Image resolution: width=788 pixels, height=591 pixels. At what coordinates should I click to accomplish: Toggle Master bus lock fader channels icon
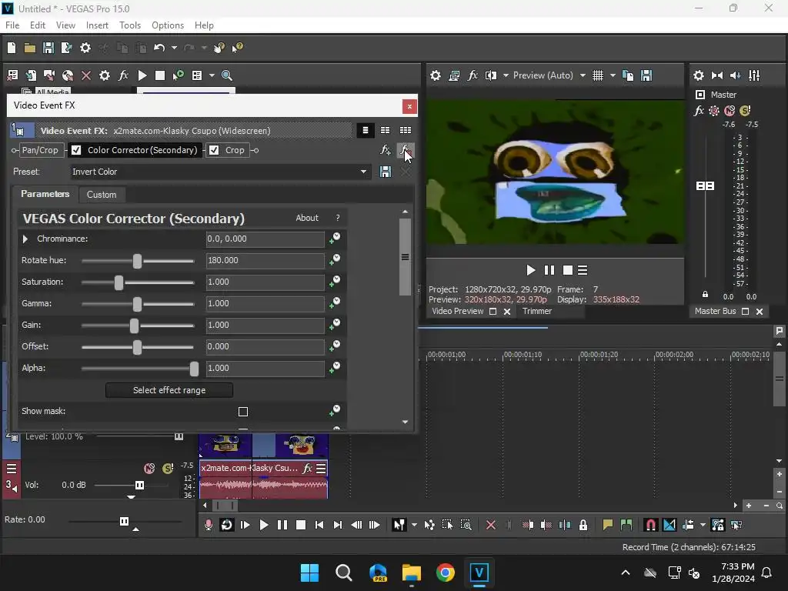(705, 295)
